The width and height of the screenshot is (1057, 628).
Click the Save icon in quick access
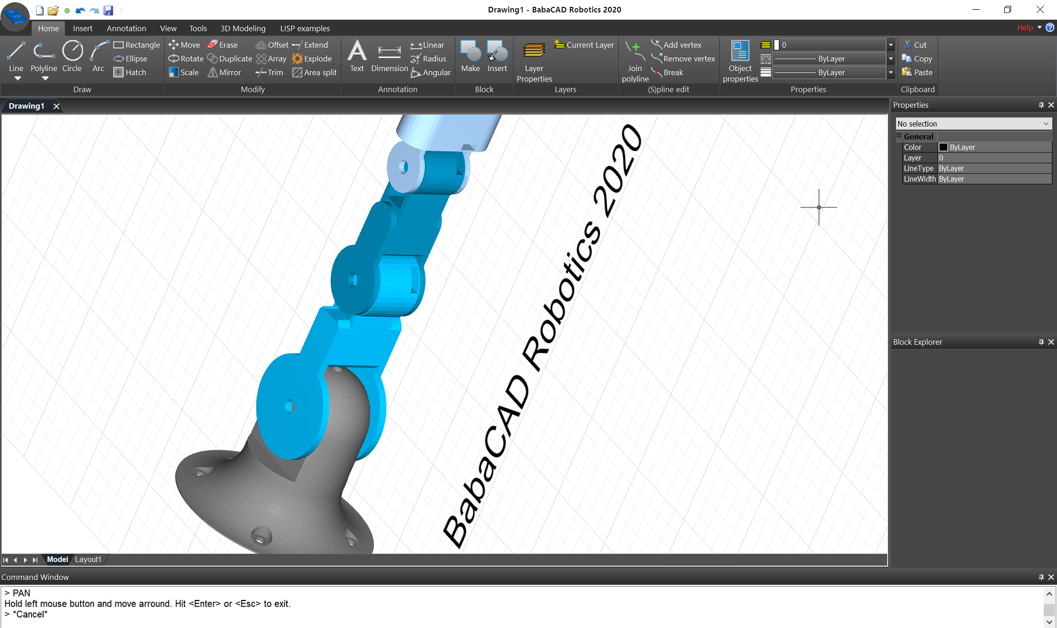click(108, 10)
